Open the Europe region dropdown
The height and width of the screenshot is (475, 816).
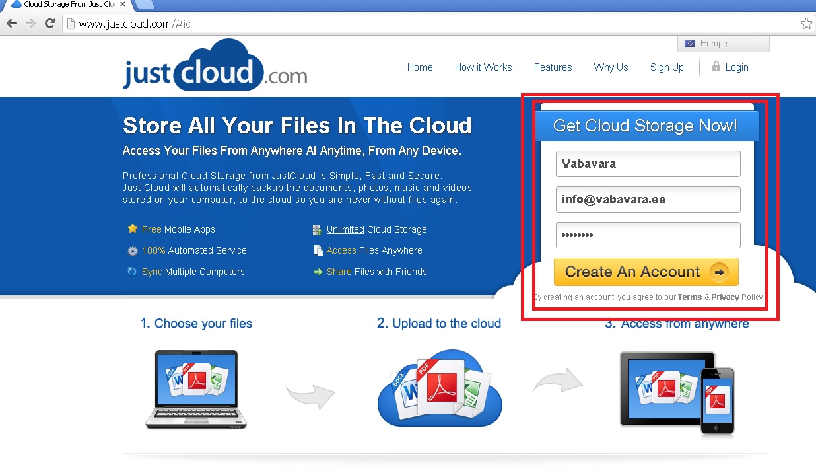(x=723, y=44)
